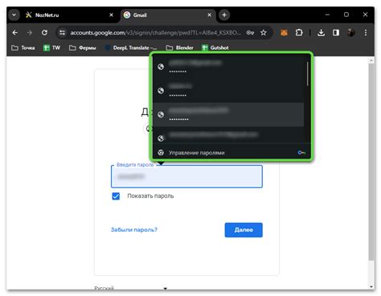
Task: Maximize the Chrome window
Action: point(346,14)
